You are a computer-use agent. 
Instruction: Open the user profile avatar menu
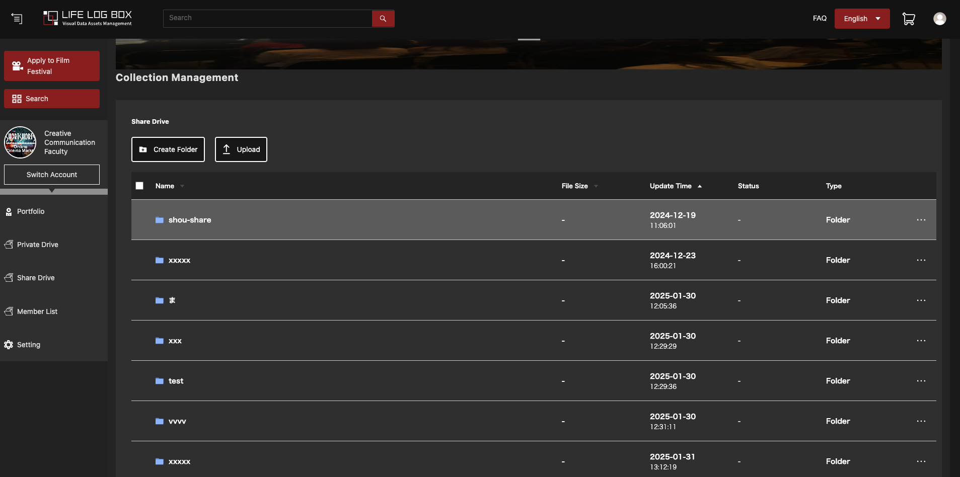click(939, 19)
